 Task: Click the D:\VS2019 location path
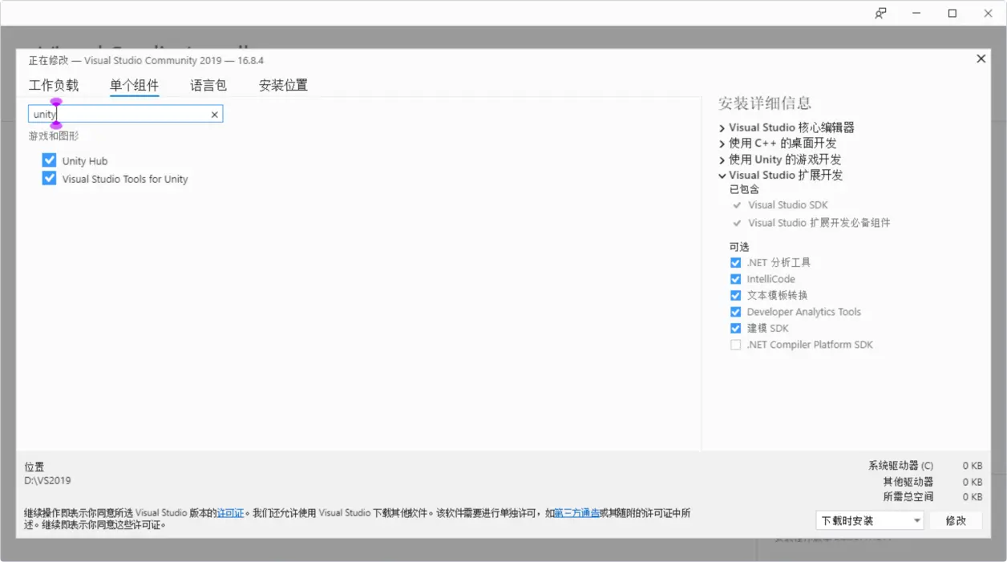pyautogui.click(x=47, y=480)
